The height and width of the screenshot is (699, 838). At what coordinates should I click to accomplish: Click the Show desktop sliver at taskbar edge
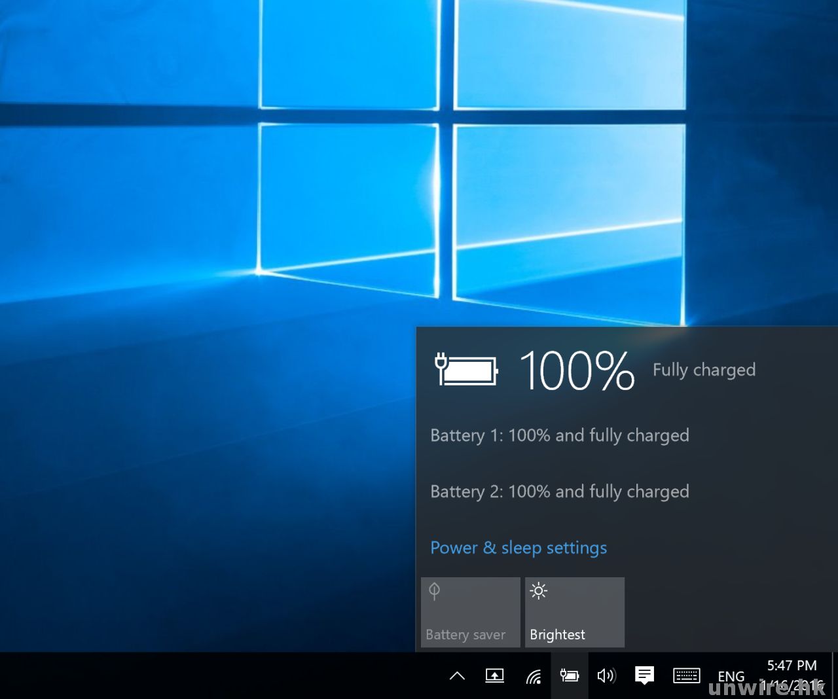[834, 675]
